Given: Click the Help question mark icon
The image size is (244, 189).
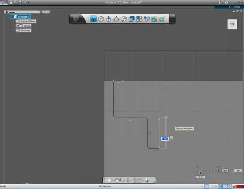Looking at the screenshot, I should 226,2.
